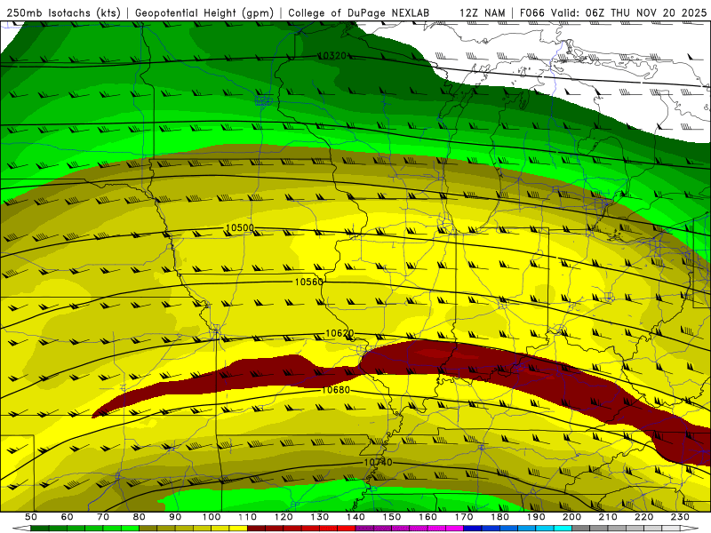Image resolution: width=711 pixels, height=533 pixels.
Task: Select the 190 legend label
Action: click(x=536, y=517)
